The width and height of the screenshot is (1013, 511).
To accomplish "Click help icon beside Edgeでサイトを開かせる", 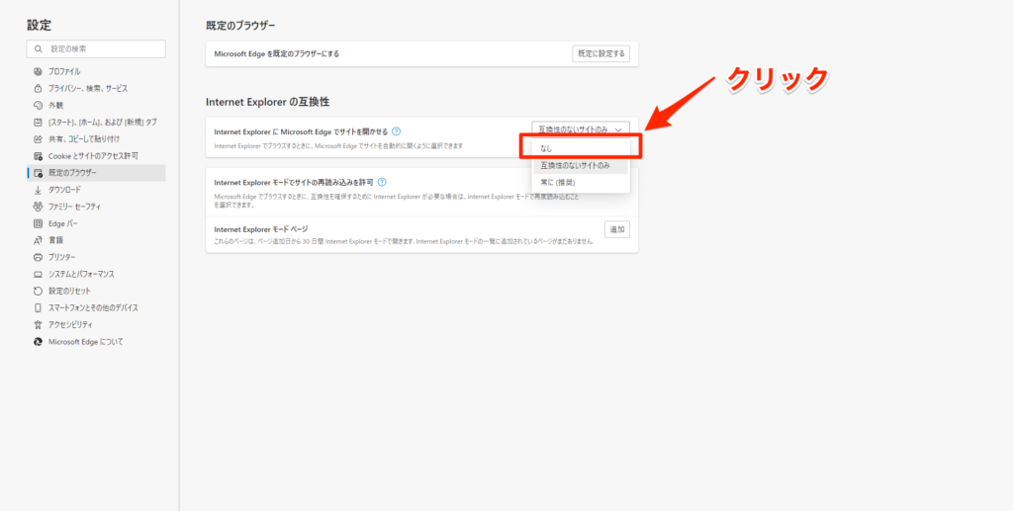I will [397, 130].
